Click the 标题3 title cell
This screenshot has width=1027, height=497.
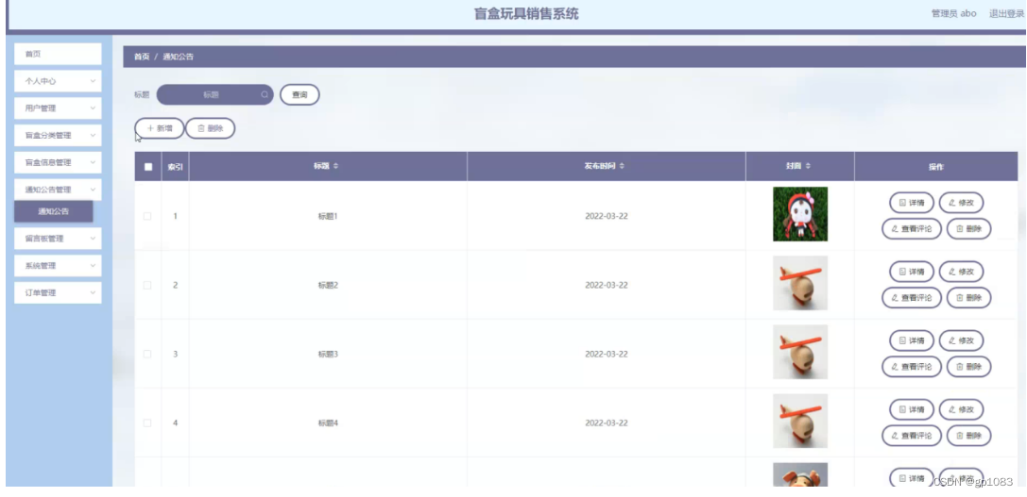328,354
